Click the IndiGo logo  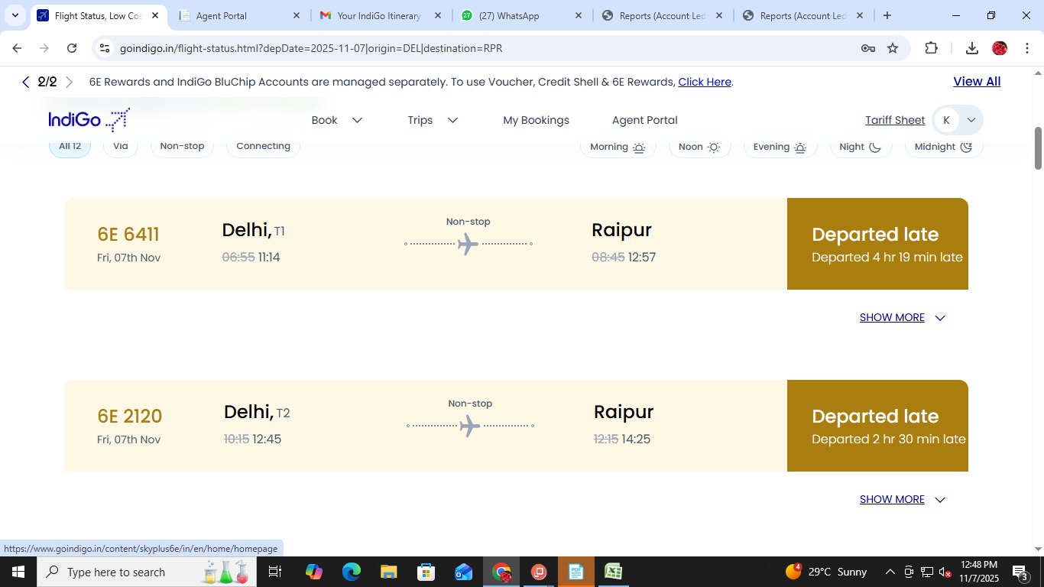point(89,120)
